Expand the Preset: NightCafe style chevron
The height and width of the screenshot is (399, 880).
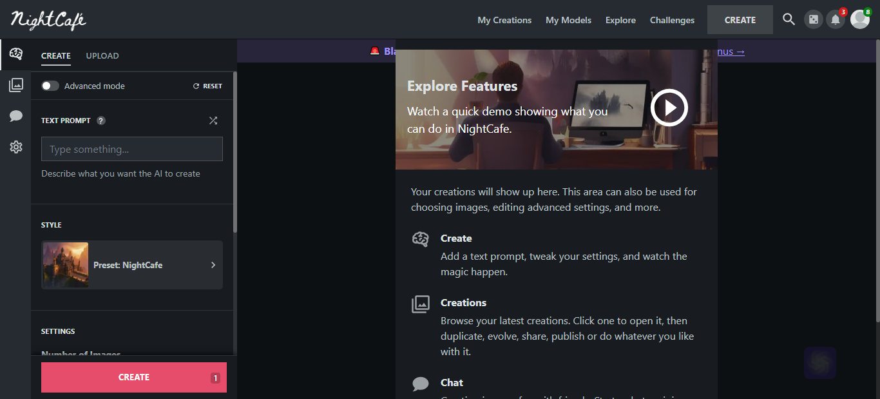point(213,265)
